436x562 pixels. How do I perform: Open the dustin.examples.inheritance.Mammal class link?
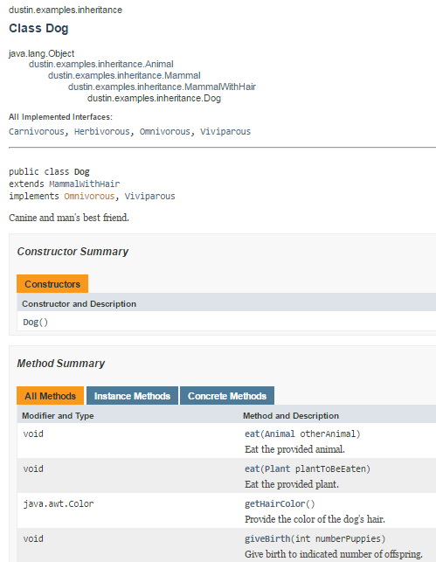[x=124, y=76]
